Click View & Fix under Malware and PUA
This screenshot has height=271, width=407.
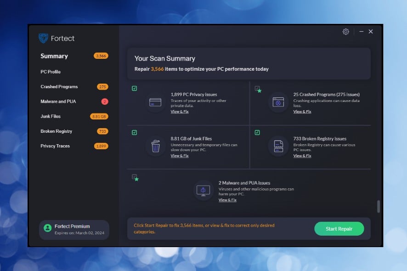point(227,200)
